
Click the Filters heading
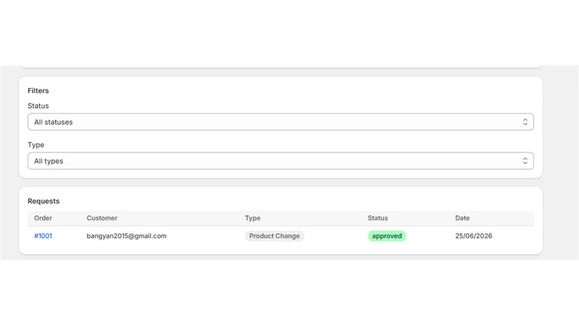coord(38,91)
